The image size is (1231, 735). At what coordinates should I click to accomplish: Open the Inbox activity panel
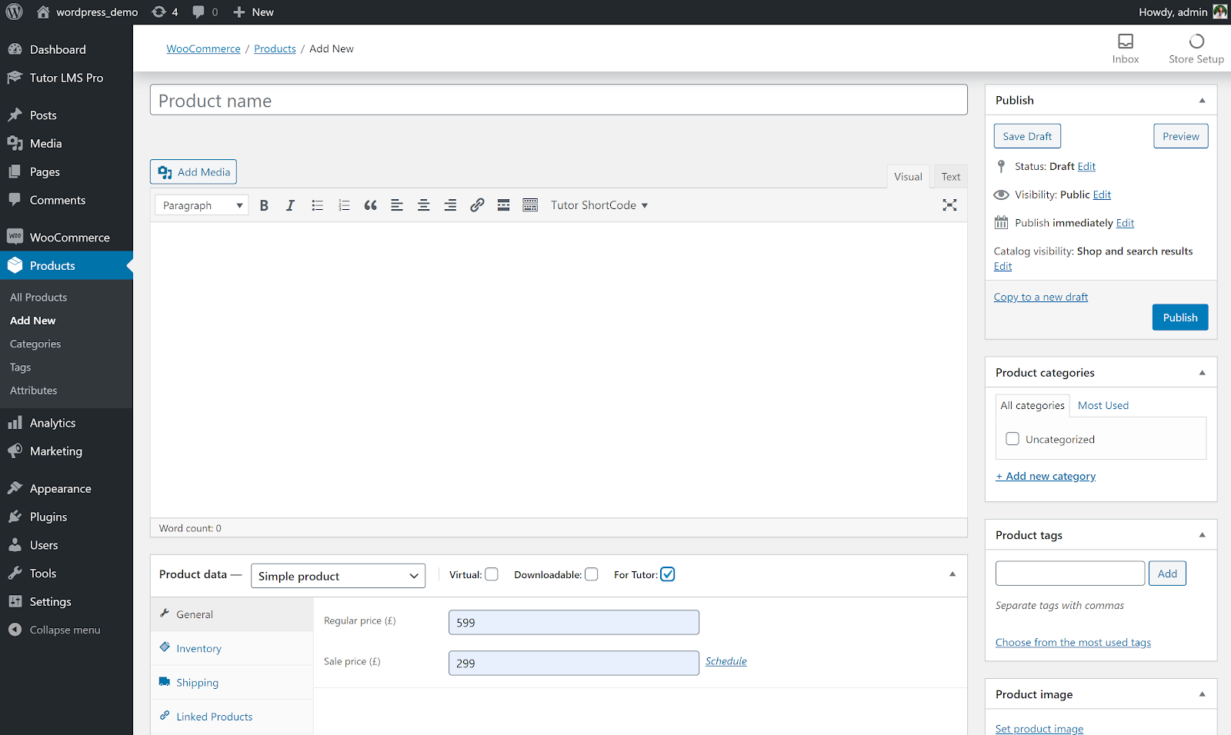pyautogui.click(x=1126, y=48)
